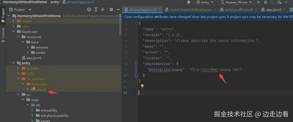Expand the .preview folder
Viewport: 293px width, 122px height.
[18, 68]
